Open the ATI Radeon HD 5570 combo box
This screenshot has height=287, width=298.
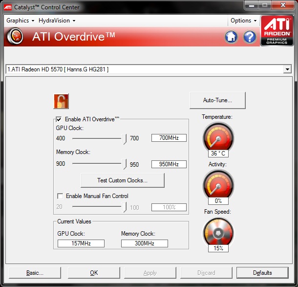pos(149,69)
